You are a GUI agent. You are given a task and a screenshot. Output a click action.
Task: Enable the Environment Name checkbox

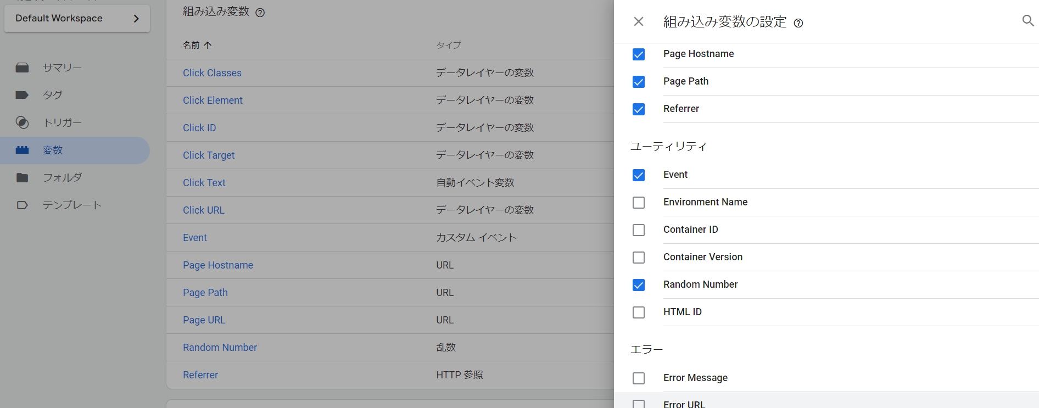638,203
